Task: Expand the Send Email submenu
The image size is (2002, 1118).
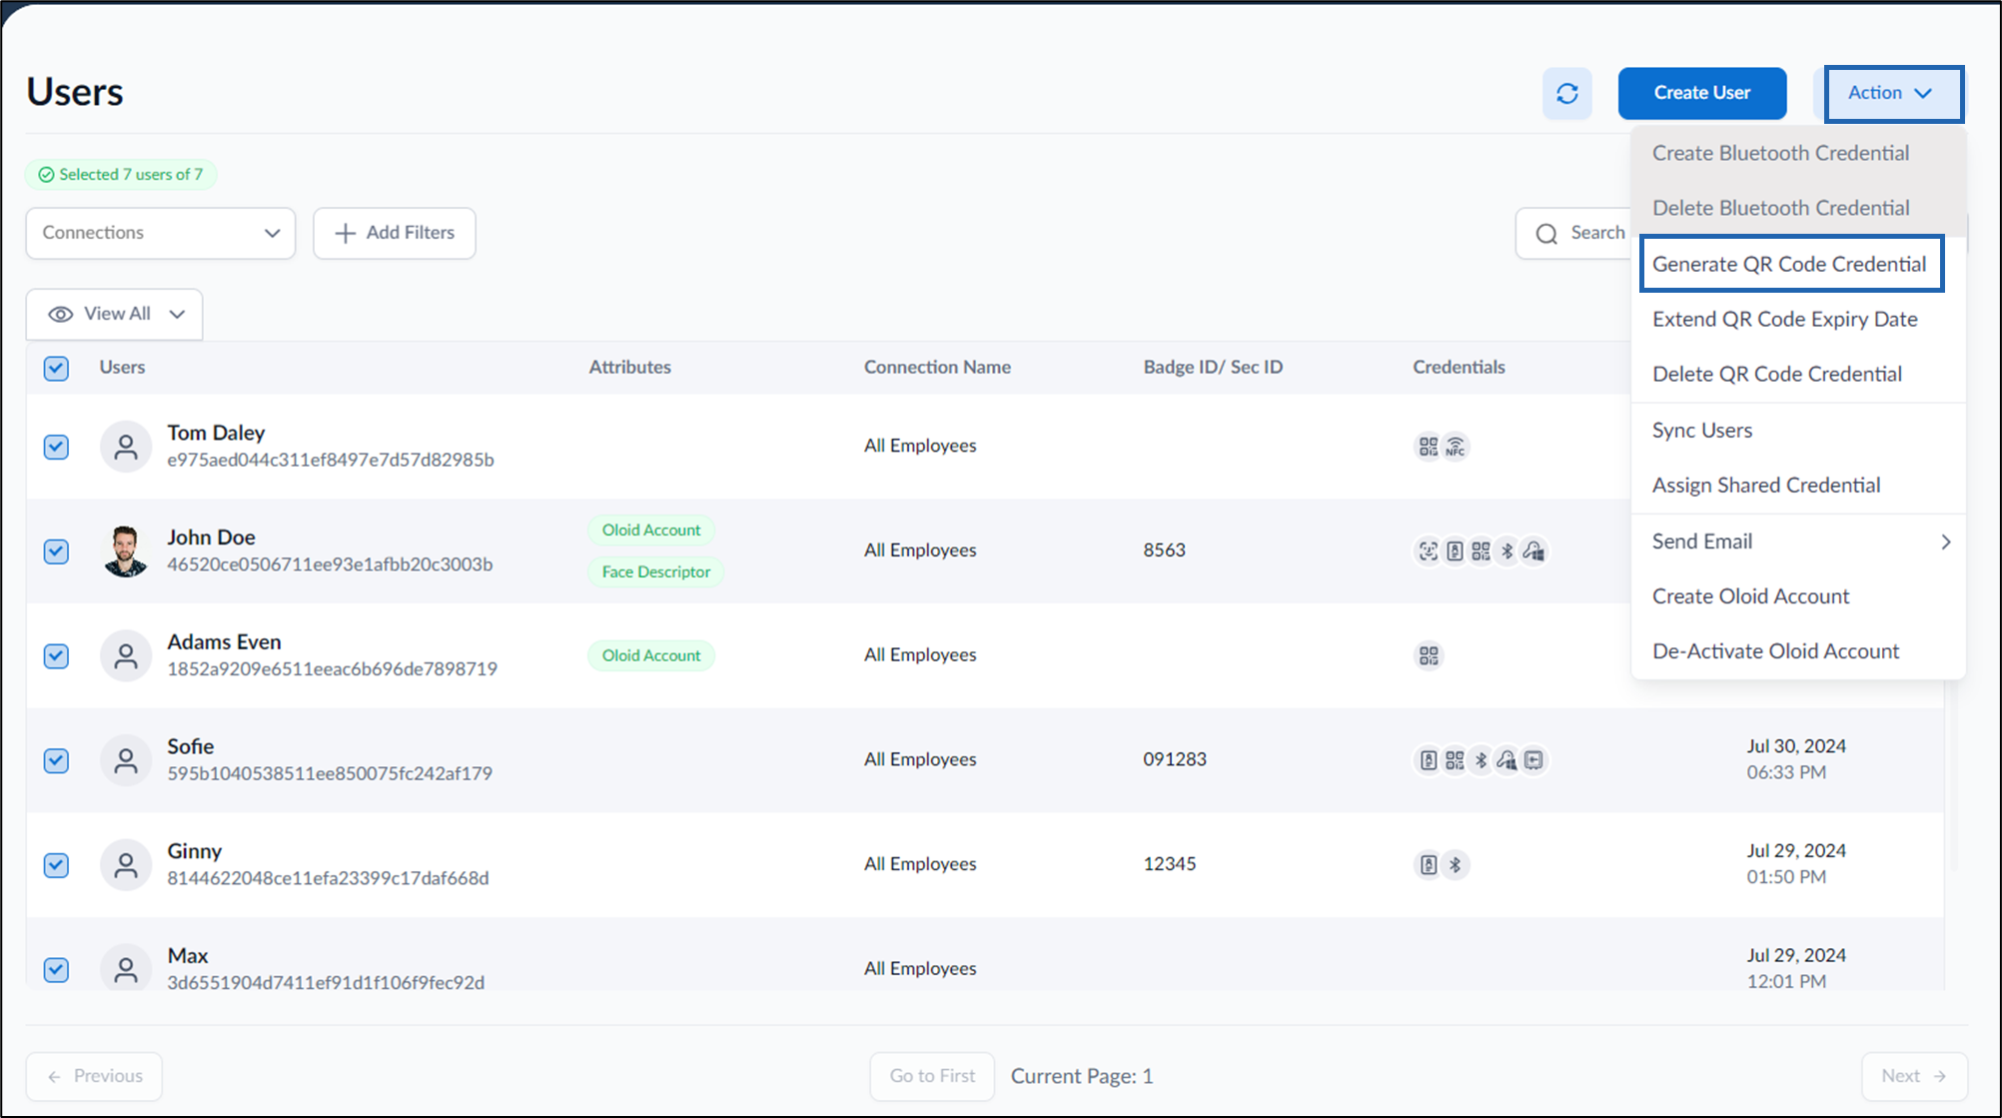Action: tap(1798, 542)
